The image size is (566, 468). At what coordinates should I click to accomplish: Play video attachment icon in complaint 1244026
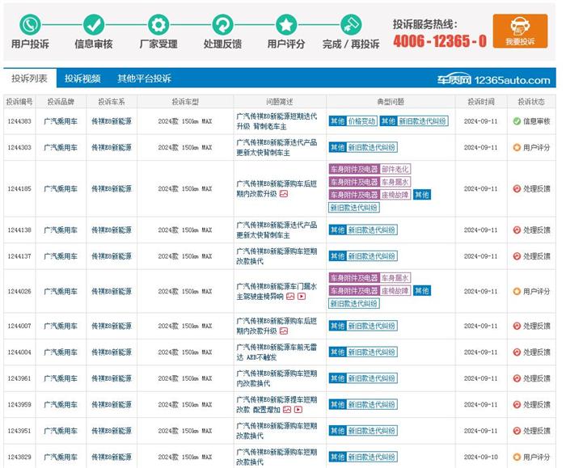point(302,297)
